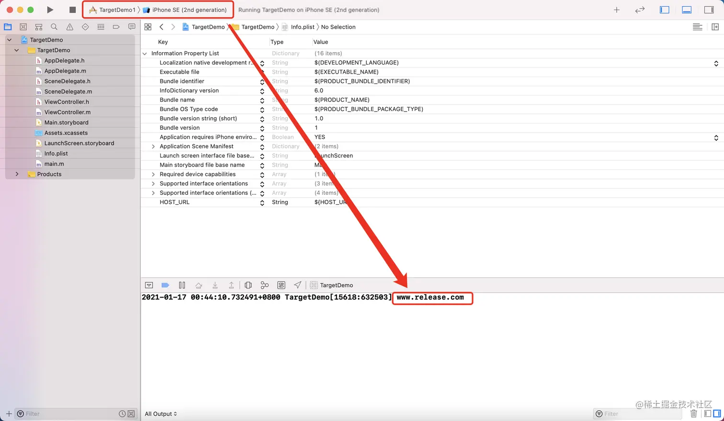Open key stepper for HOST_URL row
The height and width of the screenshot is (421, 724).
click(x=262, y=203)
